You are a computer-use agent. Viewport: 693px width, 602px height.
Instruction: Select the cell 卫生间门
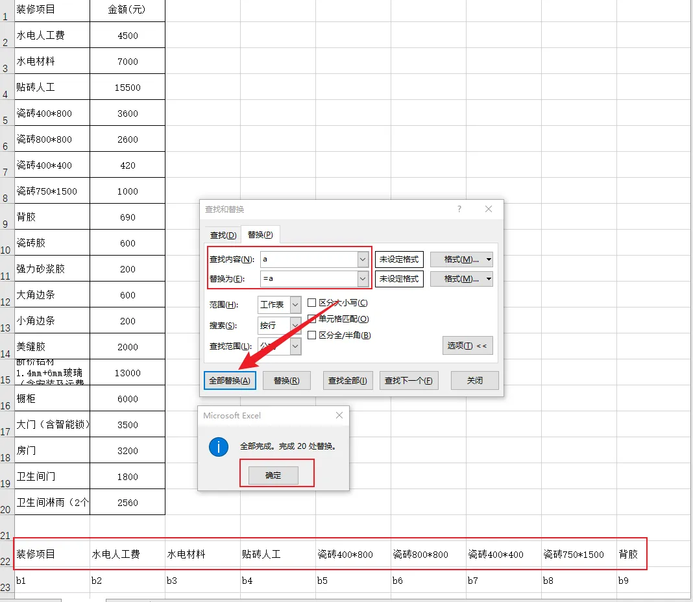tap(52, 476)
